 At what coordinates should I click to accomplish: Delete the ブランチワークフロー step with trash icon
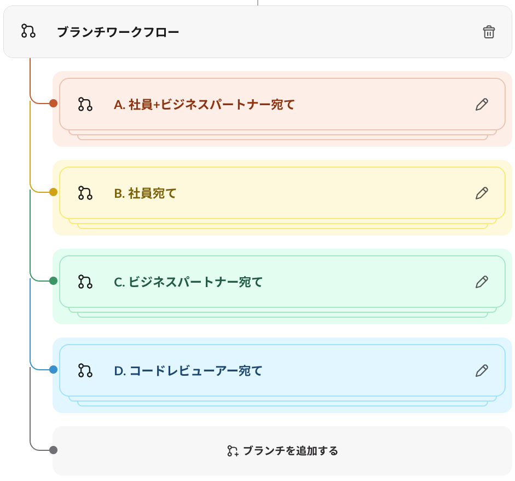coord(489,32)
